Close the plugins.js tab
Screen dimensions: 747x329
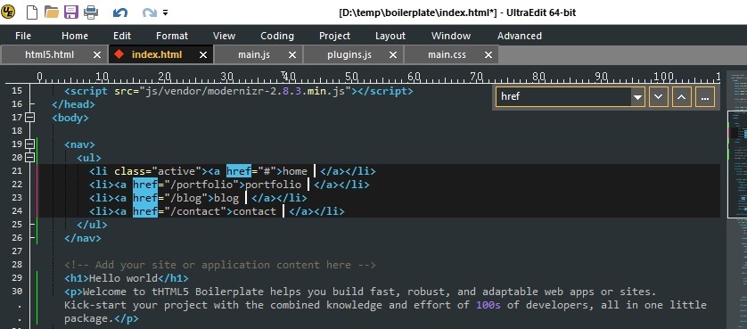(393, 55)
